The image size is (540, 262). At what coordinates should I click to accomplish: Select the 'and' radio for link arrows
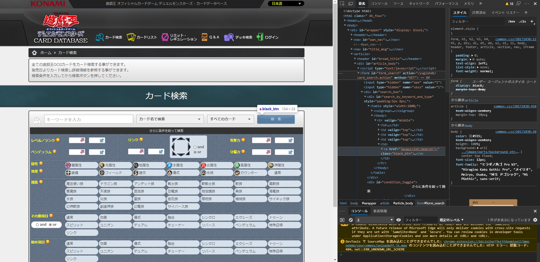pyautogui.click(x=195, y=147)
